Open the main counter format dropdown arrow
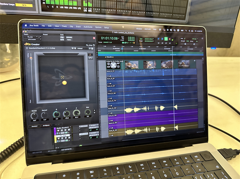Viewport: 240px width, 179px height. click(119, 38)
